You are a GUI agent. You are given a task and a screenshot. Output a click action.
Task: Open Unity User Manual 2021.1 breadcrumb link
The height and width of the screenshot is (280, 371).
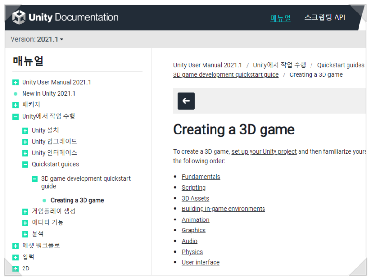[207, 65]
